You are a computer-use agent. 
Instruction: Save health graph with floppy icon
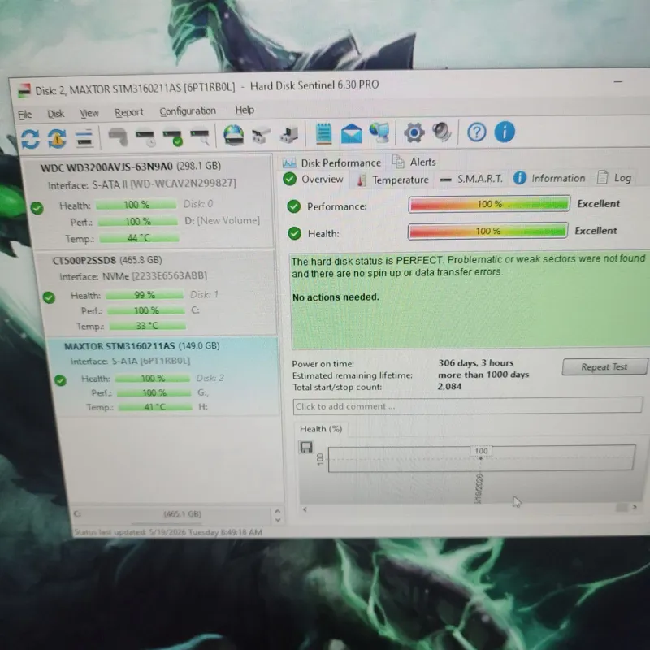[x=306, y=447]
